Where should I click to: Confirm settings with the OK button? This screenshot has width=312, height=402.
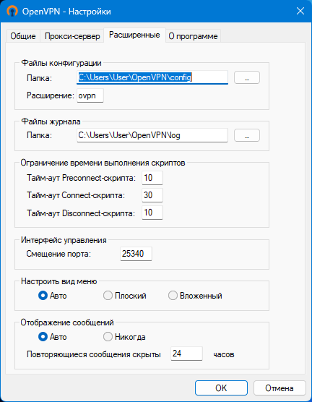pyautogui.click(x=221, y=388)
